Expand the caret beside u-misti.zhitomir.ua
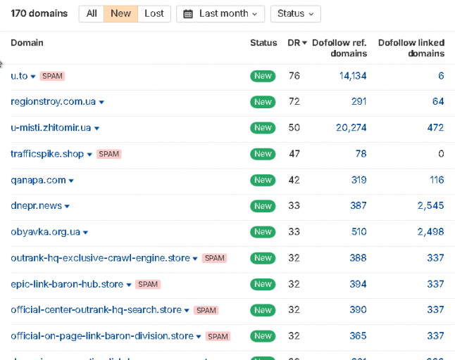The image size is (455, 360). click(97, 128)
